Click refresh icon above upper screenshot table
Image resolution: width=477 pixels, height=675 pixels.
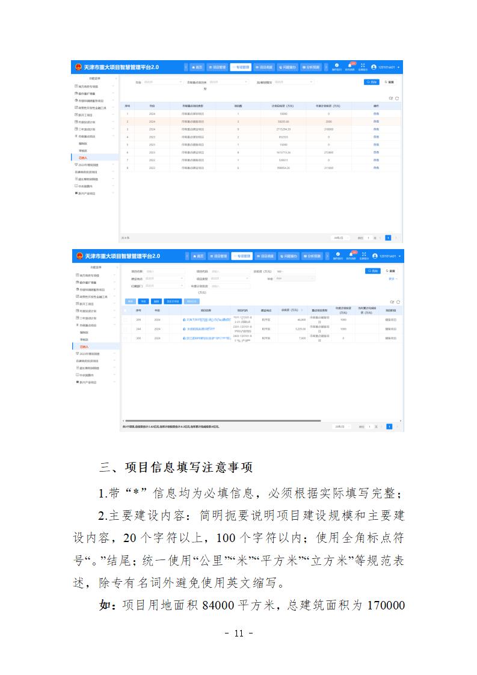pyautogui.click(x=397, y=99)
